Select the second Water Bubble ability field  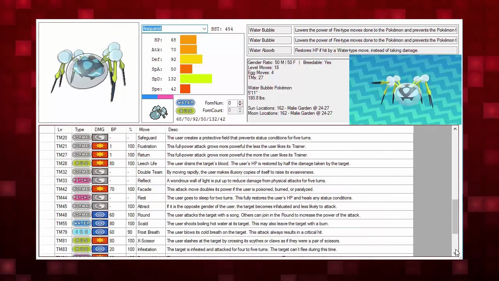coord(269,40)
